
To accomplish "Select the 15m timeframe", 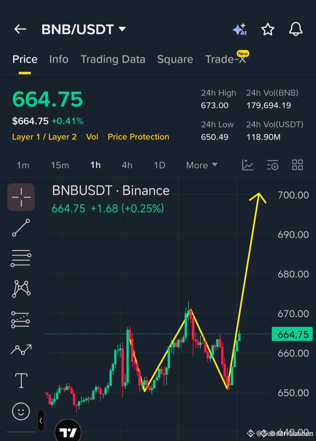I will click(x=60, y=165).
